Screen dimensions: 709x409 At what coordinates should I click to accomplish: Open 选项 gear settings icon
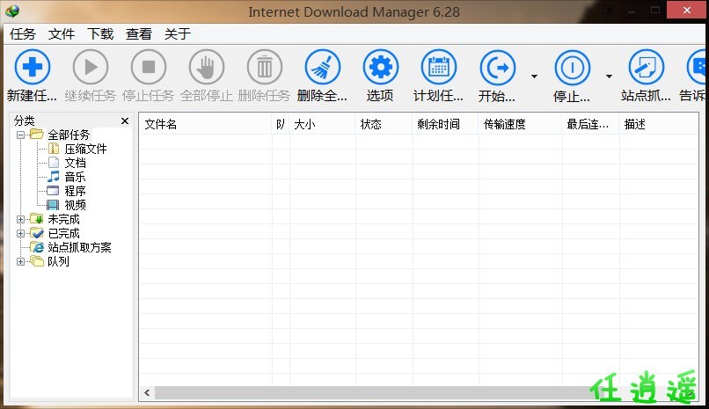coord(381,67)
